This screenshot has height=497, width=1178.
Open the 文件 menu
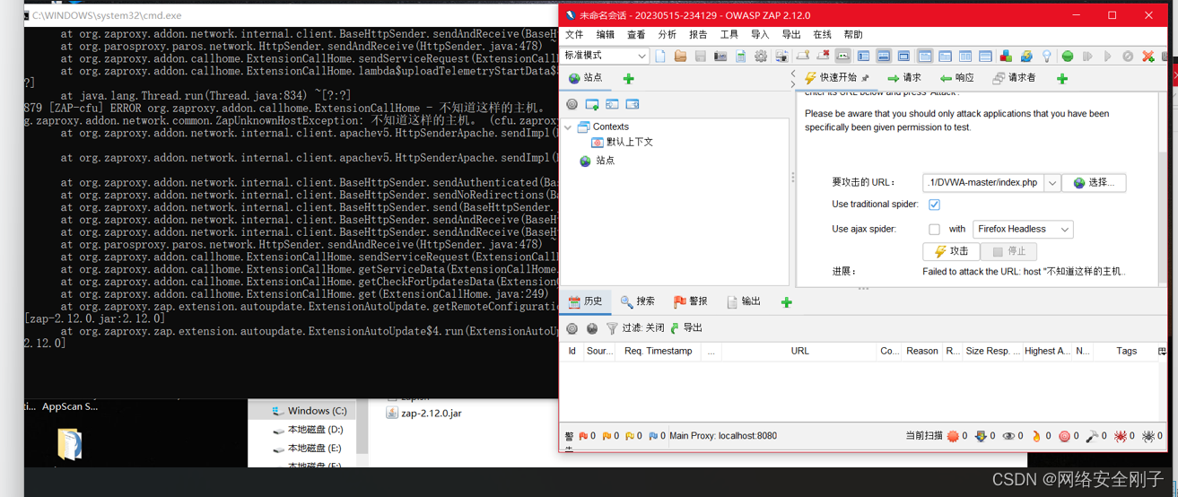click(x=574, y=35)
